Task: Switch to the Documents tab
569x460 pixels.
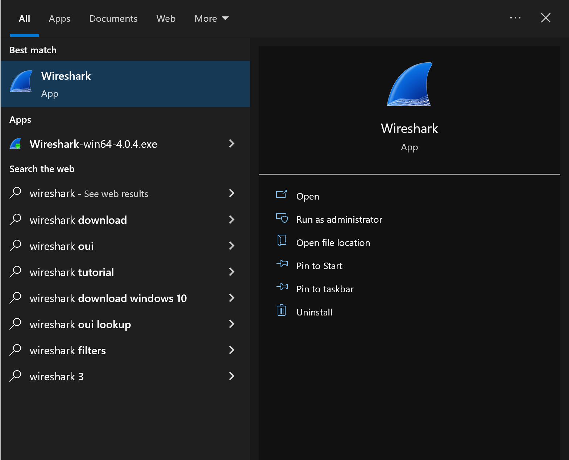Action: [x=113, y=18]
